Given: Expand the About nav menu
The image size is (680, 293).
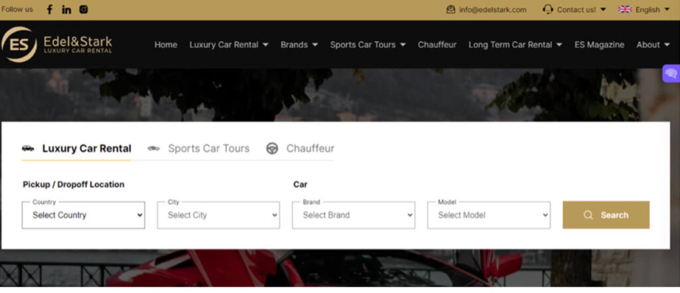Looking at the screenshot, I should pos(667,45).
